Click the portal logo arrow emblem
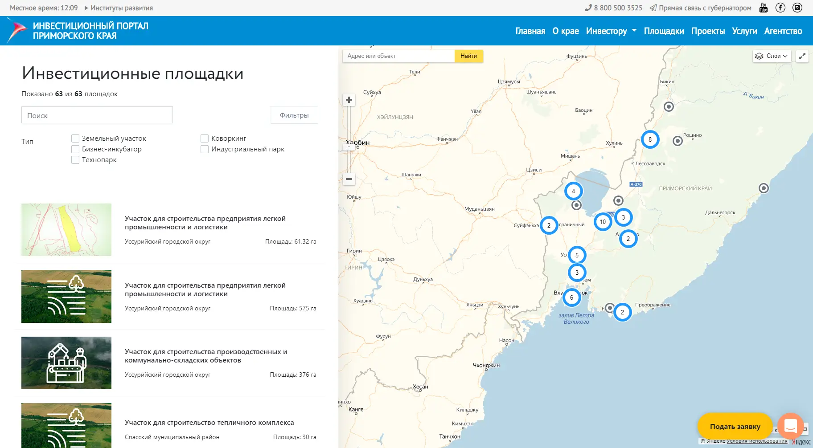This screenshot has height=448, width=813. [17, 31]
